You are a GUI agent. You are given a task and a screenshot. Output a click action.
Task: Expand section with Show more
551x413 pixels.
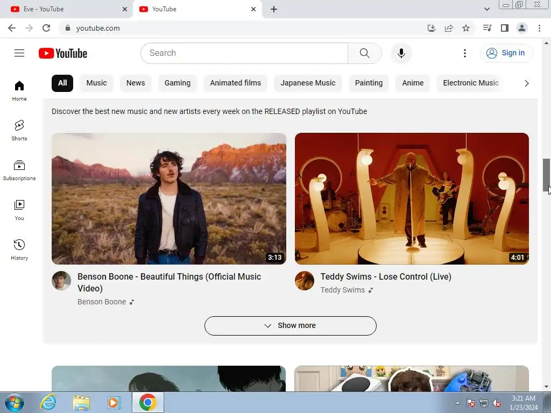point(290,326)
